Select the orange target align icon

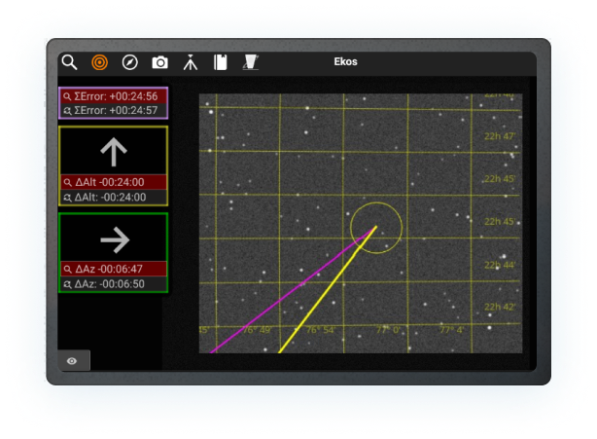(100, 62)
